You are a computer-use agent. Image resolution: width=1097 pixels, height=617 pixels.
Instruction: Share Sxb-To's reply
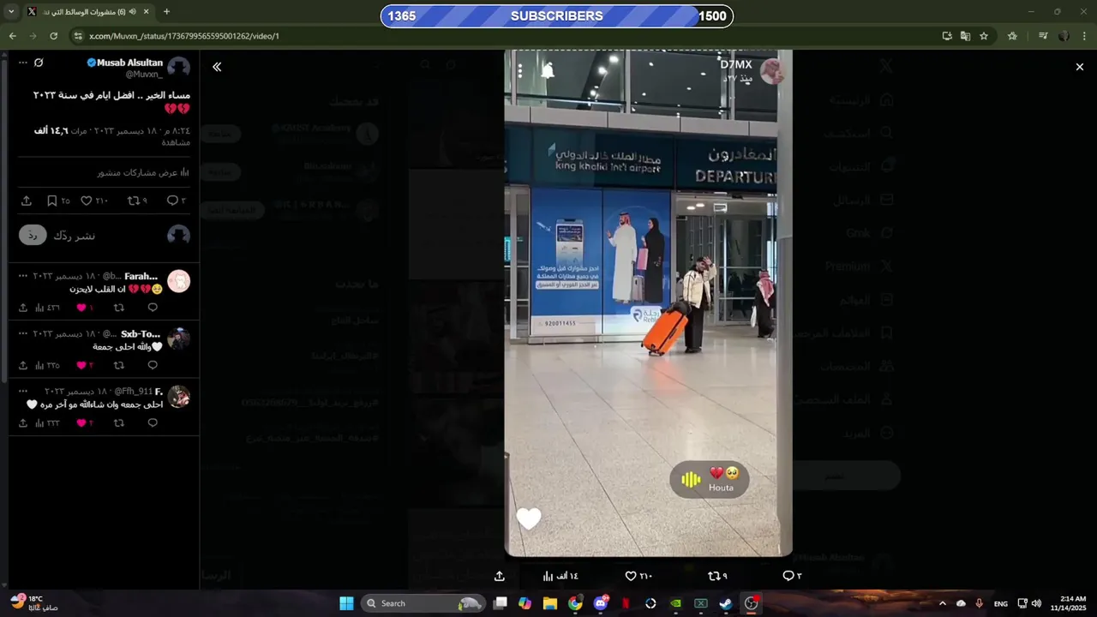click(x=23, y=365)
